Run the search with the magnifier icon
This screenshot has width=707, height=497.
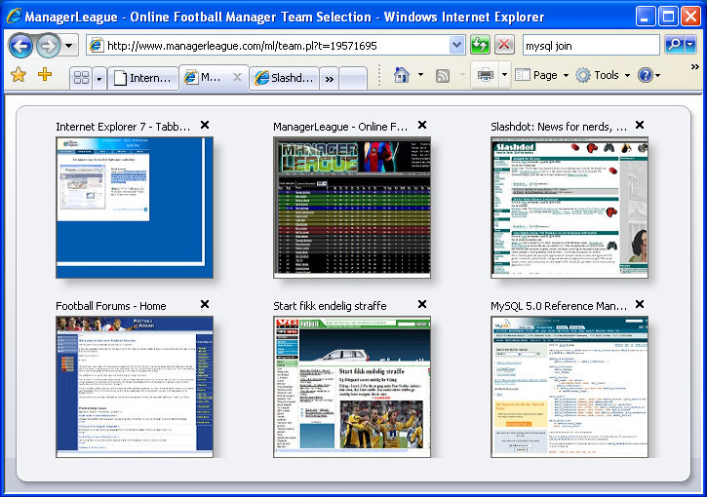pyautogui.click(x=675, y=45)
